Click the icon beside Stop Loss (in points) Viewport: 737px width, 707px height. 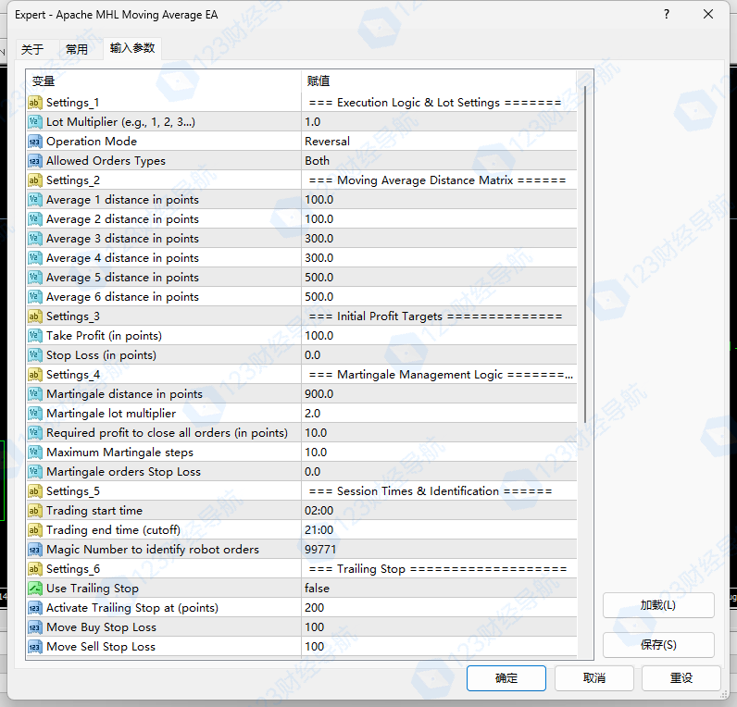pyautogui.click(x=35, y=355)
